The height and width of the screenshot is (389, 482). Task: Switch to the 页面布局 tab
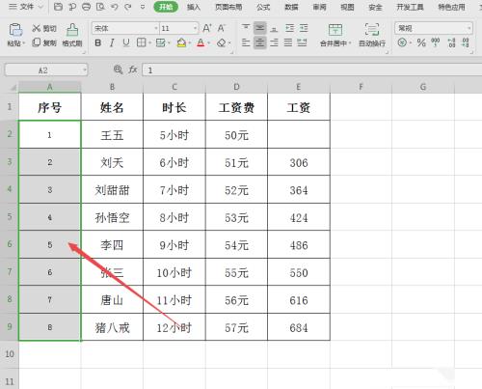228,7
